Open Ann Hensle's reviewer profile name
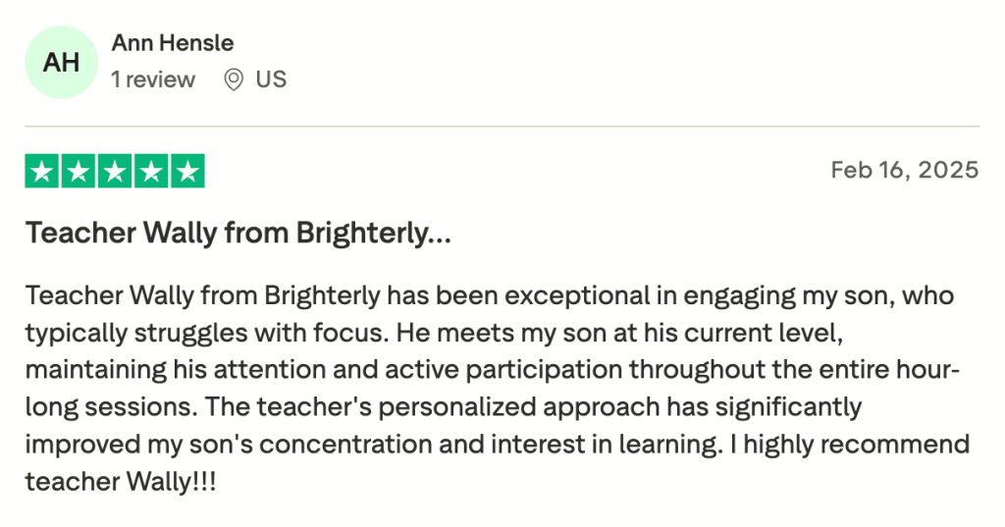Image resolution: width=1005 pixels, height=527 pixels. [x=173, y=43]
